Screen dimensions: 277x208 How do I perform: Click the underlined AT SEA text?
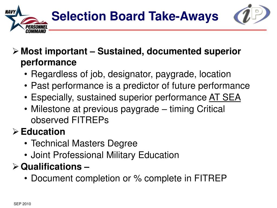(x=225, y=97)
